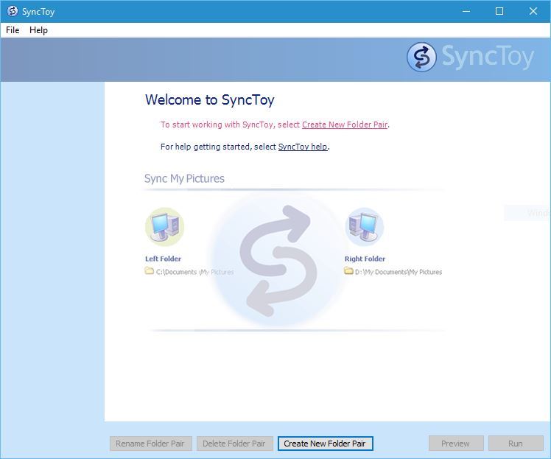Close the SyncToy window
Image resolution: width=551 pixels, height=459 pixels.
533,11
